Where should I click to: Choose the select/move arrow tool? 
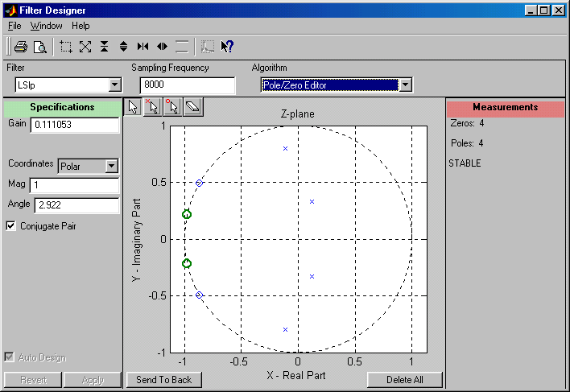point(134,107)
